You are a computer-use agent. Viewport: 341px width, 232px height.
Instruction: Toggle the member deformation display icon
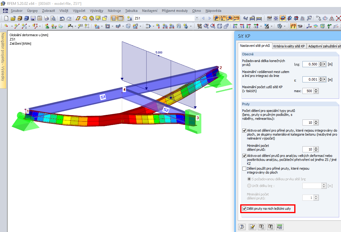point(293,26)
